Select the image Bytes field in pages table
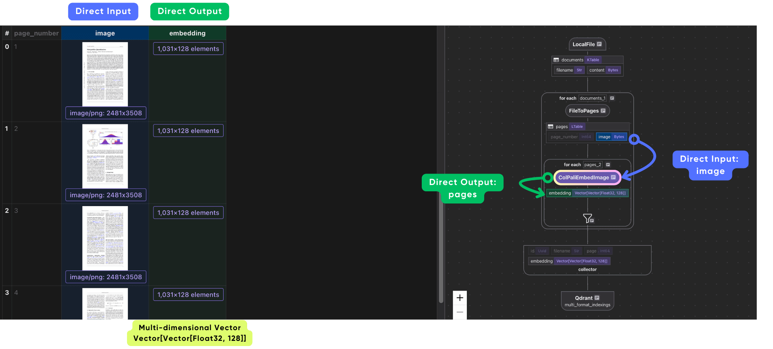Screen dimensions: 773x349 pyautogui.click(x=611, y=137)
